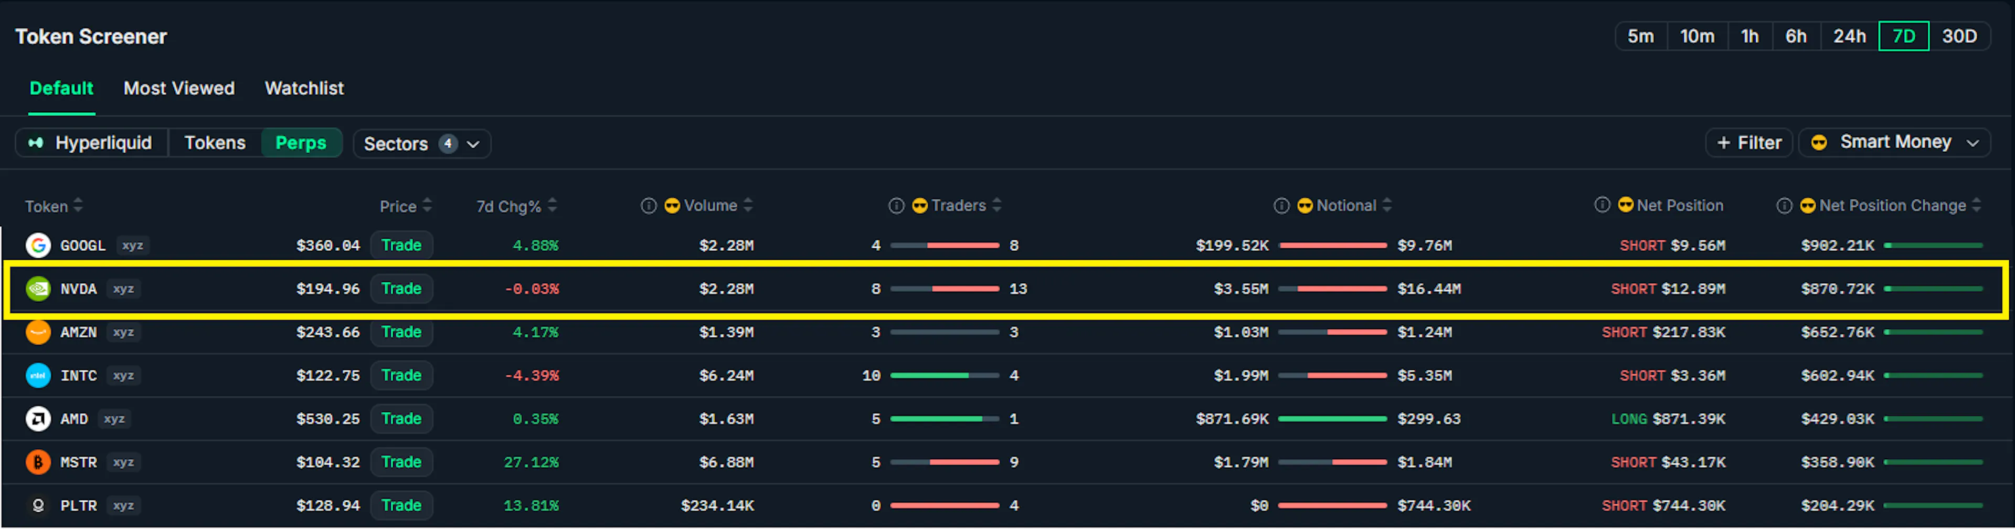
Task: Click Trade button for GOOGL
Action: [401, 246]
